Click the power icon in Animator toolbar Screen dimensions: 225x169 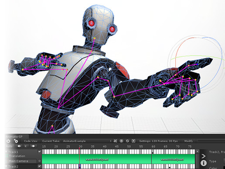coord(8,141)
